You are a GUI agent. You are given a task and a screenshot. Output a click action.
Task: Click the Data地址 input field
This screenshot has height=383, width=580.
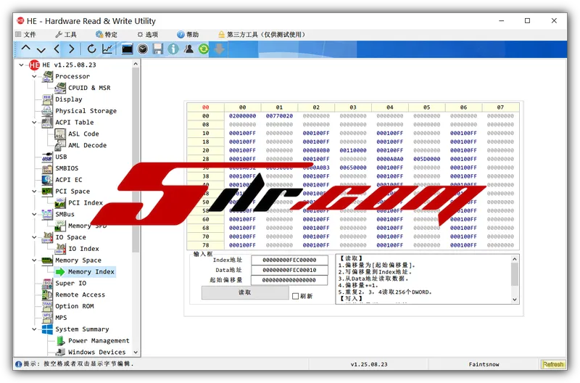[289, 270]
